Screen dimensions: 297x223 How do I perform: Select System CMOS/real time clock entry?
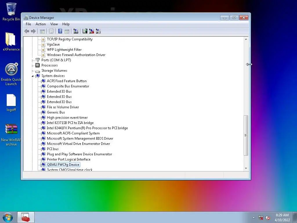pyautogui.click(x=70, y=170)
